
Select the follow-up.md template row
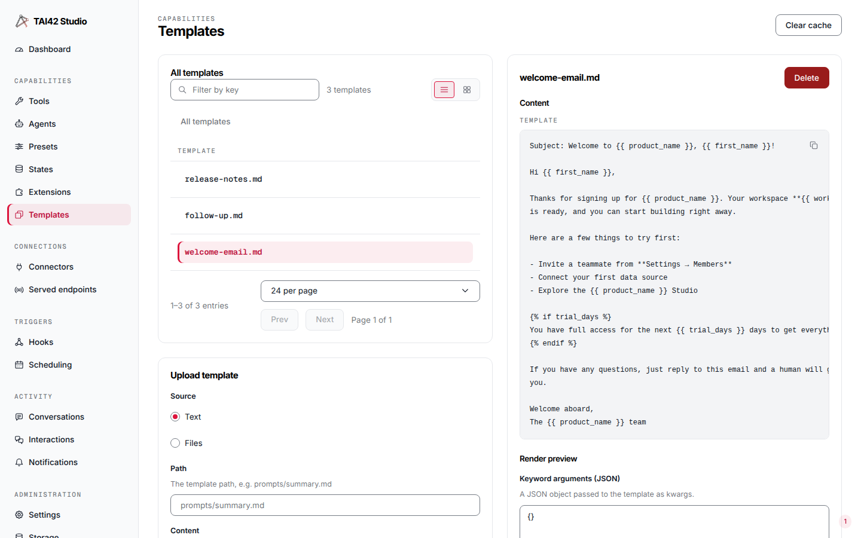click(x=325, y=216)
